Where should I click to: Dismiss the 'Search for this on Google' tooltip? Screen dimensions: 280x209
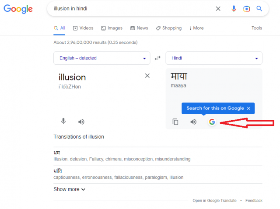click(248, 108)
